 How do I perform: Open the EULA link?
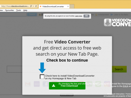coord(125,86)
